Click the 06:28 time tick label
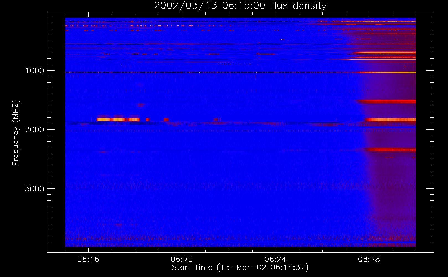Viewport: 448px width, 277px height. pyautogui.click(x=369, y=260)
